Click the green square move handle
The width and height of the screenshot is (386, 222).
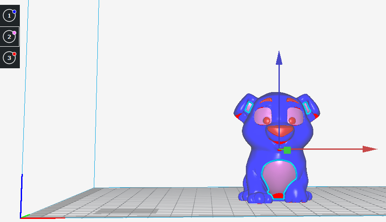click(287, 150)
